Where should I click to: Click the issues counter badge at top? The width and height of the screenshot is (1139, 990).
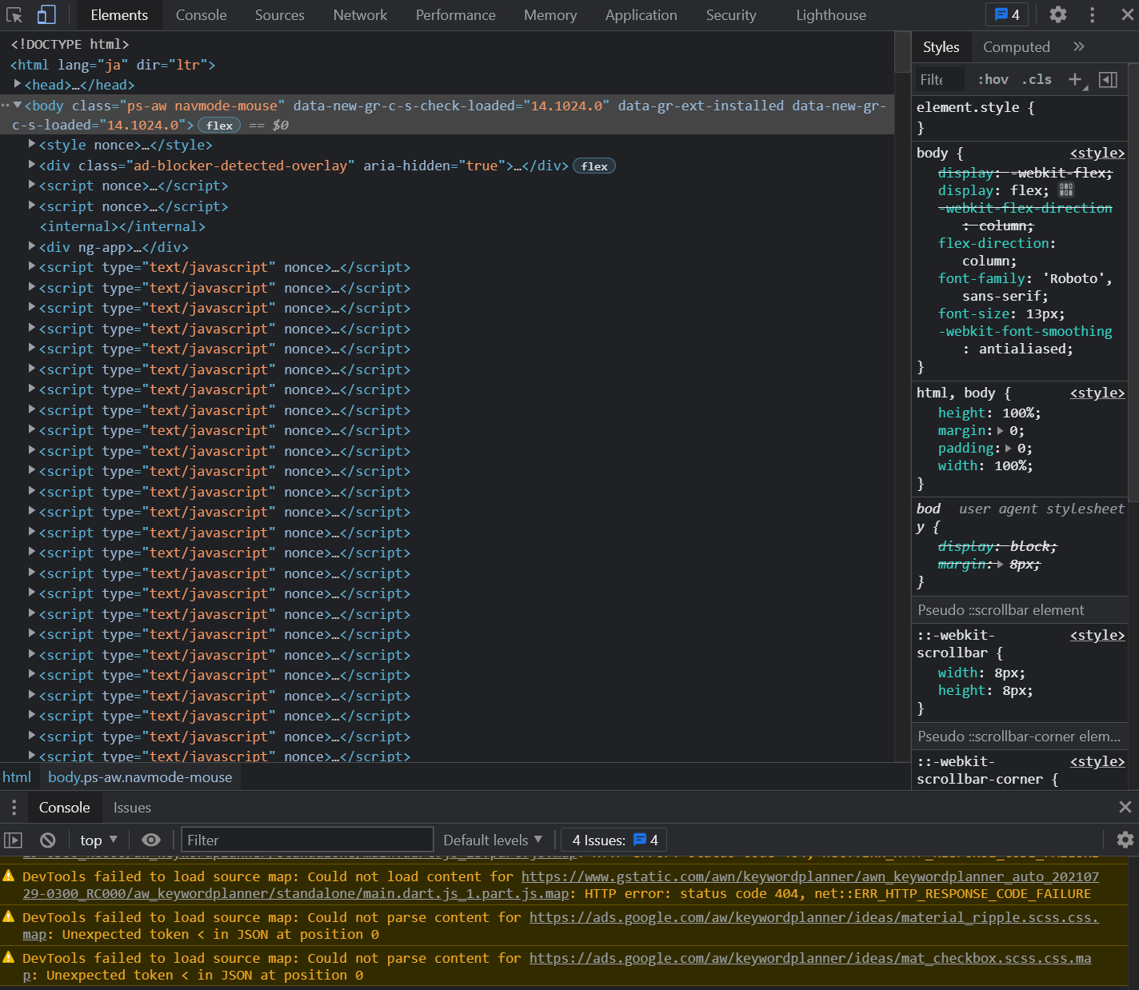tap(1007, 14)
